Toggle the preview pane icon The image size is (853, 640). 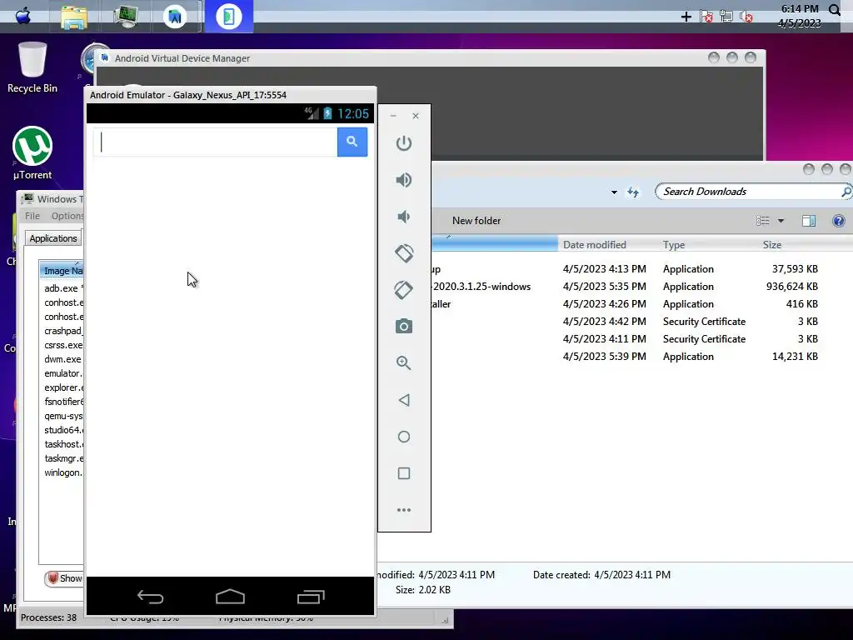pyautogui.click(x=808, y=220)
